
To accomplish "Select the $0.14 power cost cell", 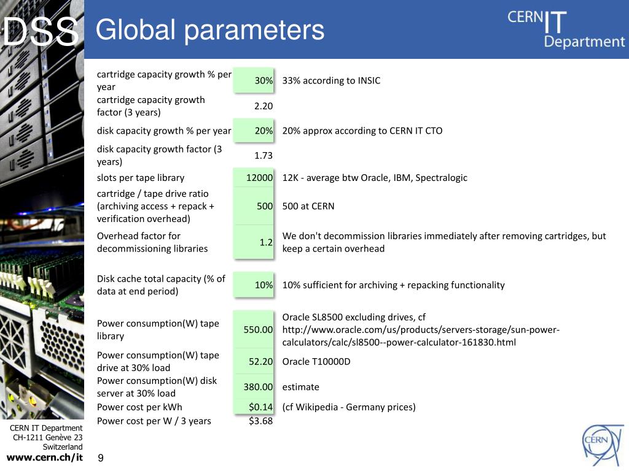I will (x=254, y=407).
